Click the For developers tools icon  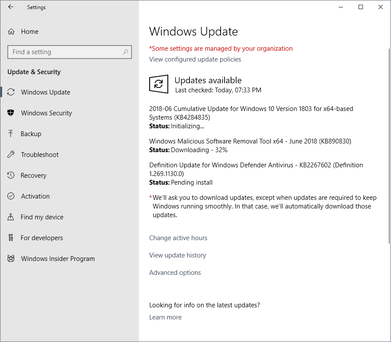[11, 238]
